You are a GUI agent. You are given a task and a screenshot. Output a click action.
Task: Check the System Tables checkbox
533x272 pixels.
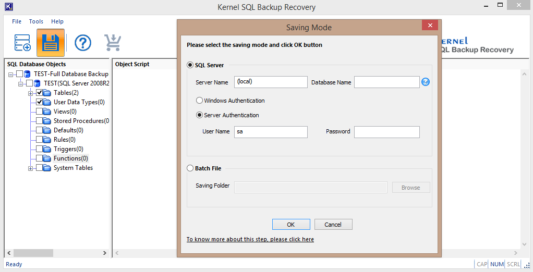coord(40,168)
